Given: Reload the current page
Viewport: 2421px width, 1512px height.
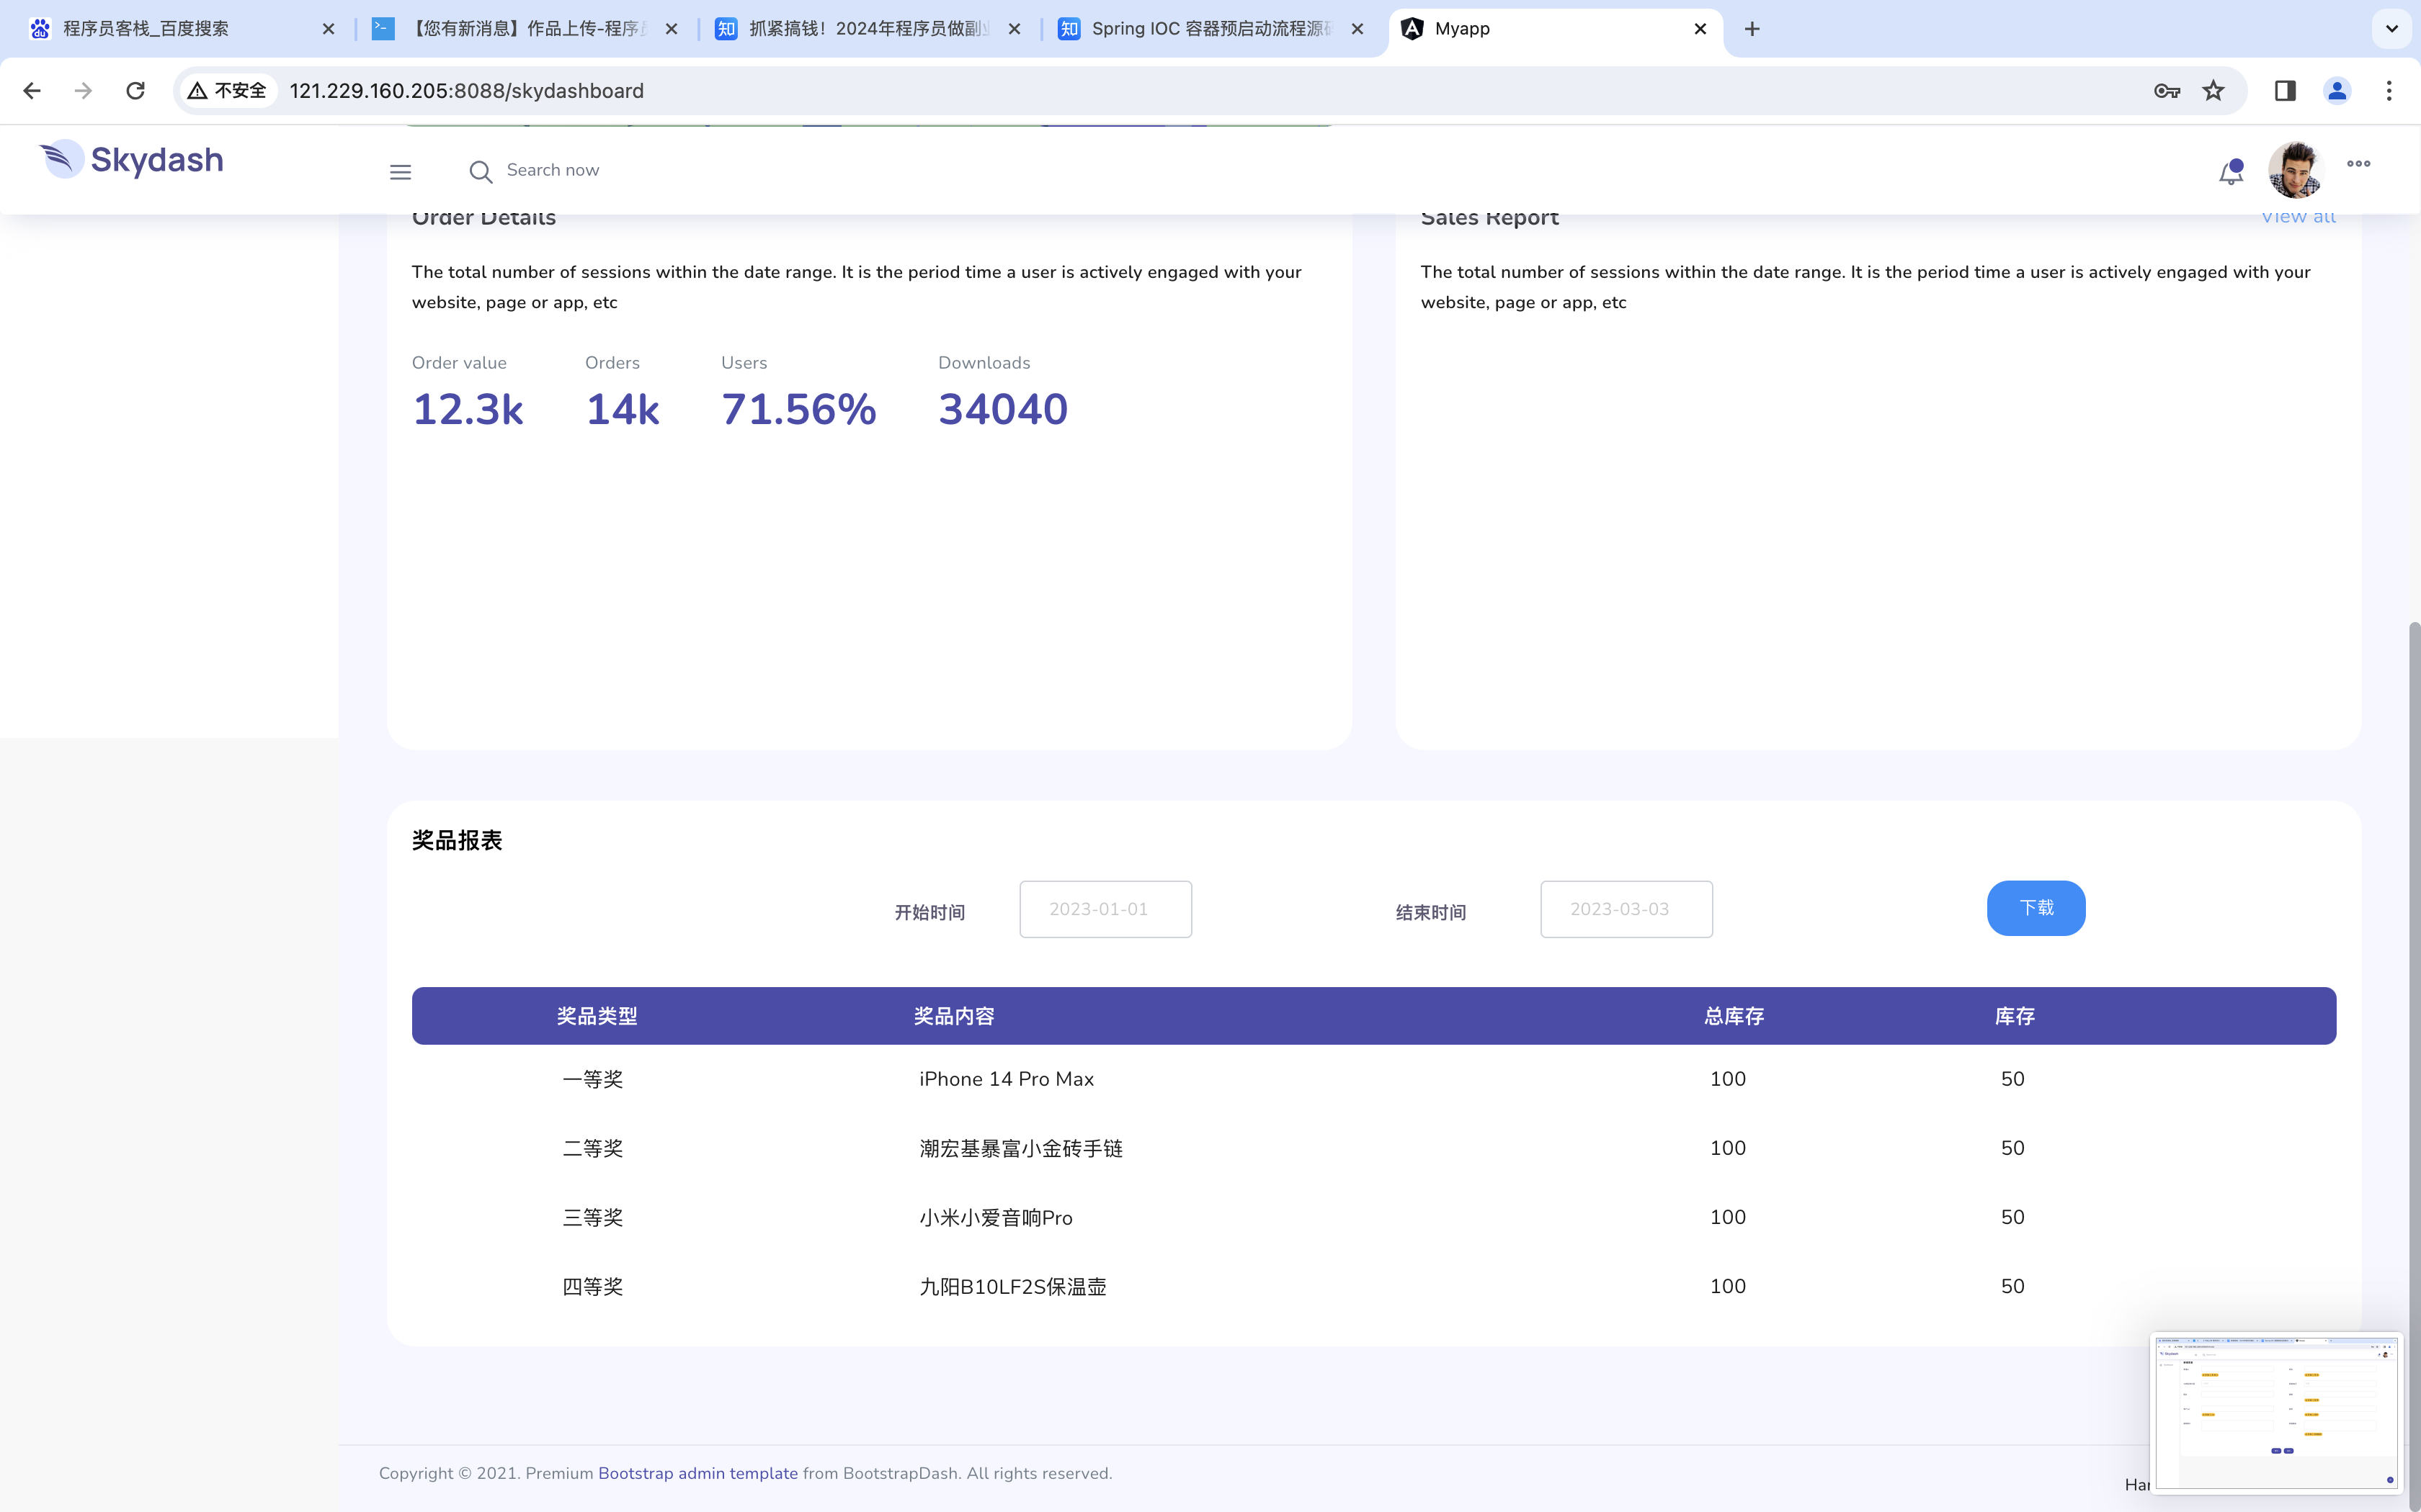Looking at the screenshot, I should [x=135, y=91].
